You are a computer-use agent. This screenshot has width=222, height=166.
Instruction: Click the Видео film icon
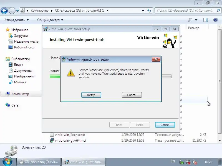tap(11, 65)
